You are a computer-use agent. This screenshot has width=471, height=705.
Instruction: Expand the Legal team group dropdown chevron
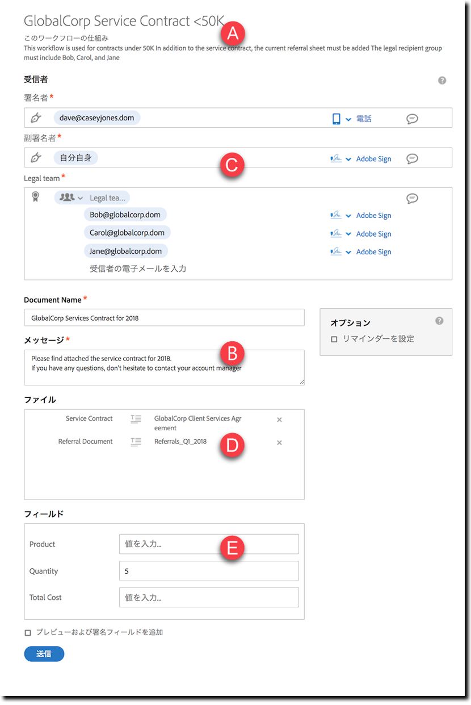coord(81,198)
